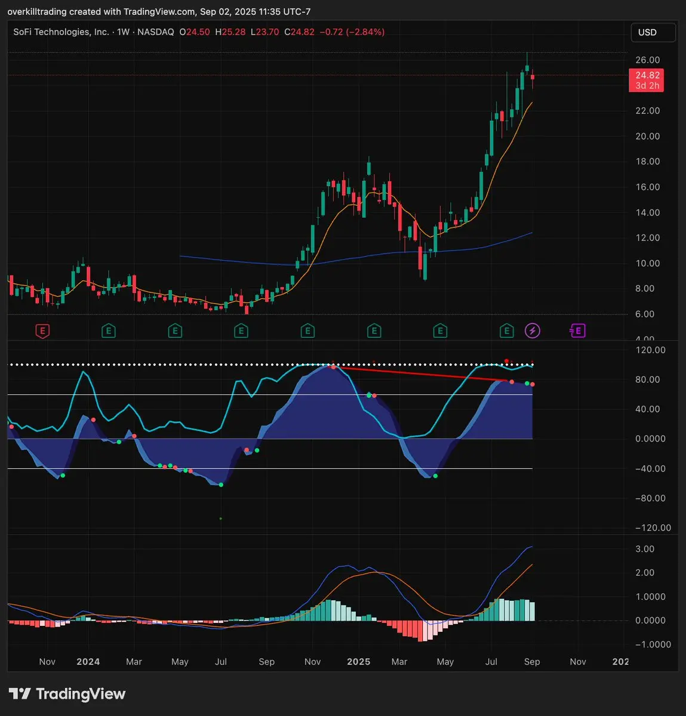
Task: Click the close value C24.82 in legend
Action: click(299, 32)
